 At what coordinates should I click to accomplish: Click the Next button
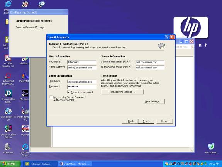tap(146, 121)
